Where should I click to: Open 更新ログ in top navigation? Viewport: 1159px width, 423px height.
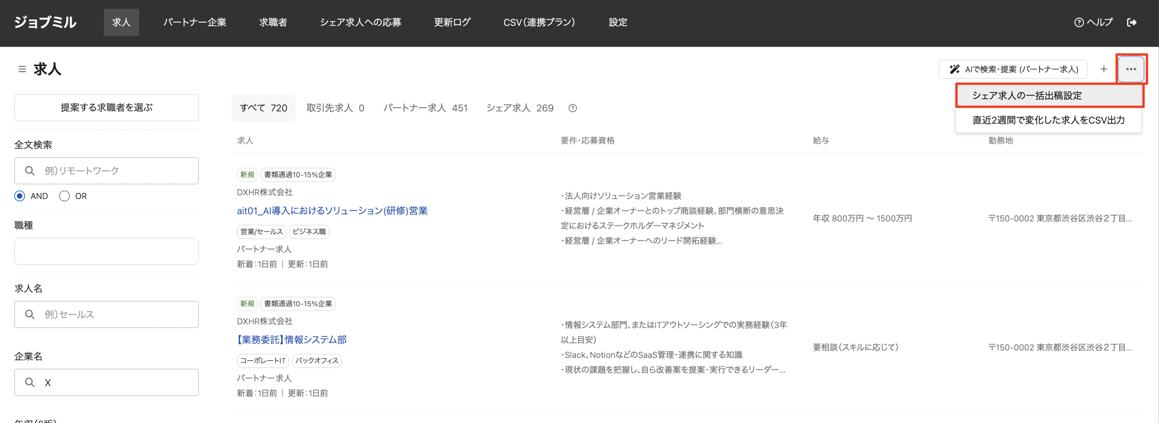(x=452, y=22)
